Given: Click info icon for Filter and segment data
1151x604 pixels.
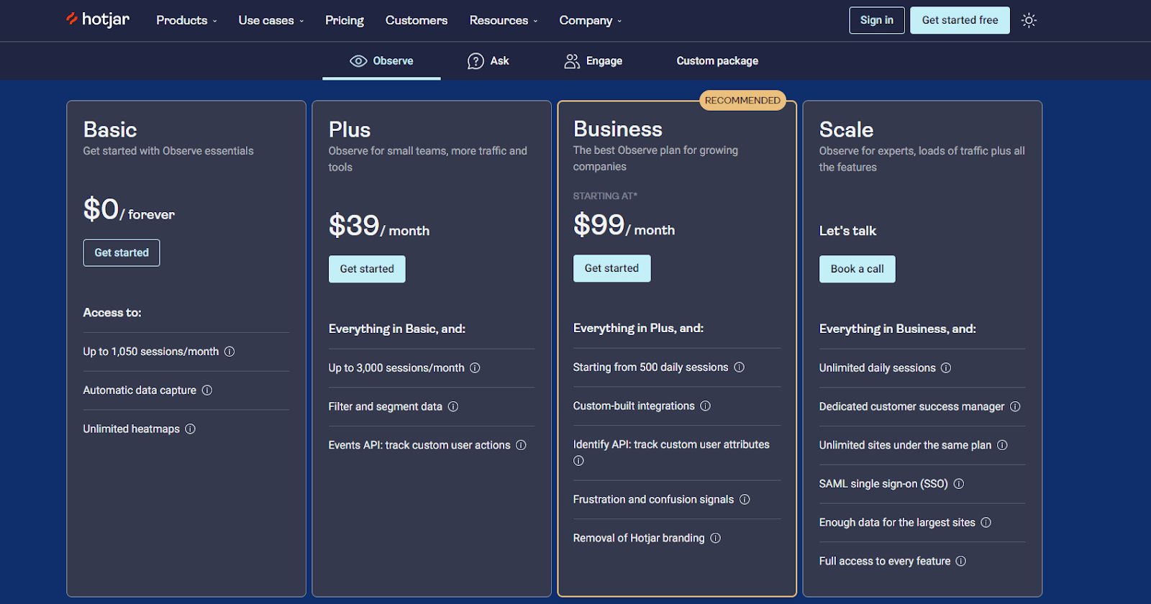Looking at the screenshot, I should coord(453,407).
